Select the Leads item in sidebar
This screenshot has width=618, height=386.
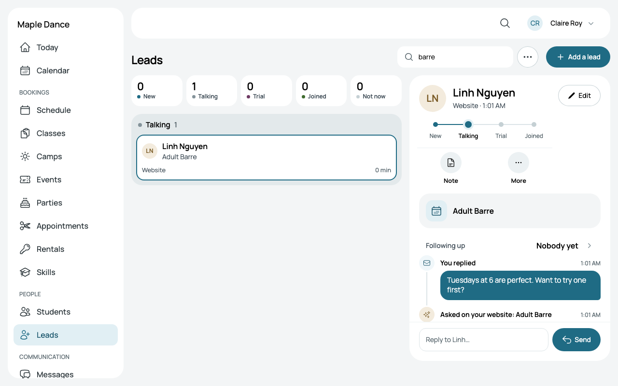click(x=66, y=335)
